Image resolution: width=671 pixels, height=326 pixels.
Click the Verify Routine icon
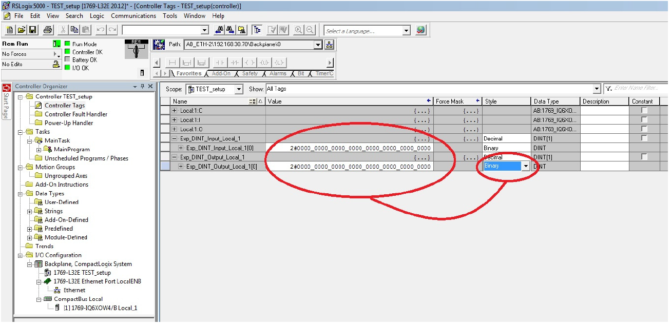click(x=272, y=30)
